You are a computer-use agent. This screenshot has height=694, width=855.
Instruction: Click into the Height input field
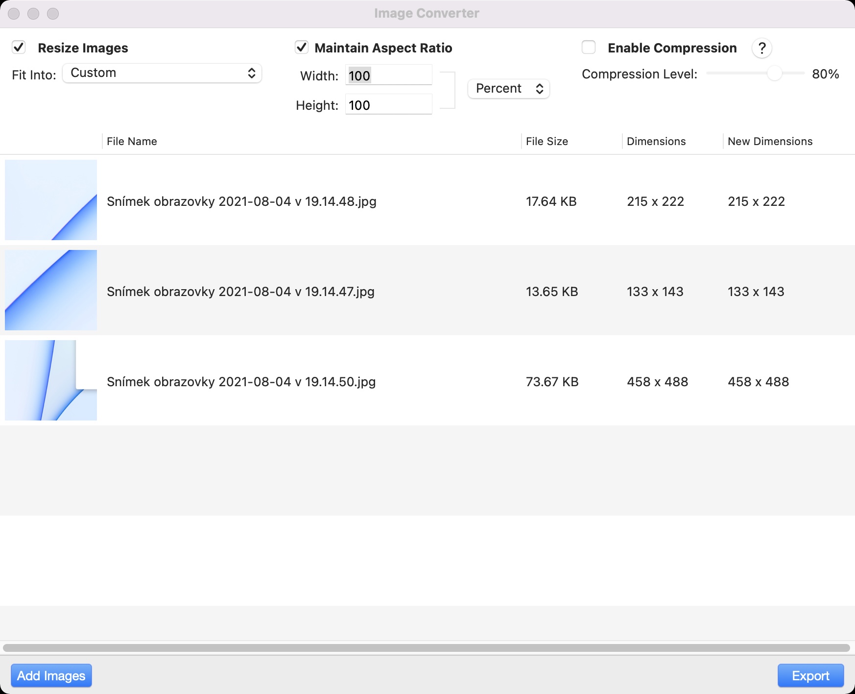pyautogui.click(x=388, y=105)
